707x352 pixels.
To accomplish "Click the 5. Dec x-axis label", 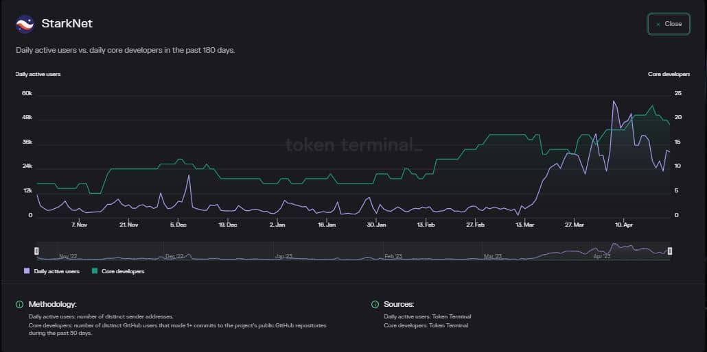I will click(178, 224).
